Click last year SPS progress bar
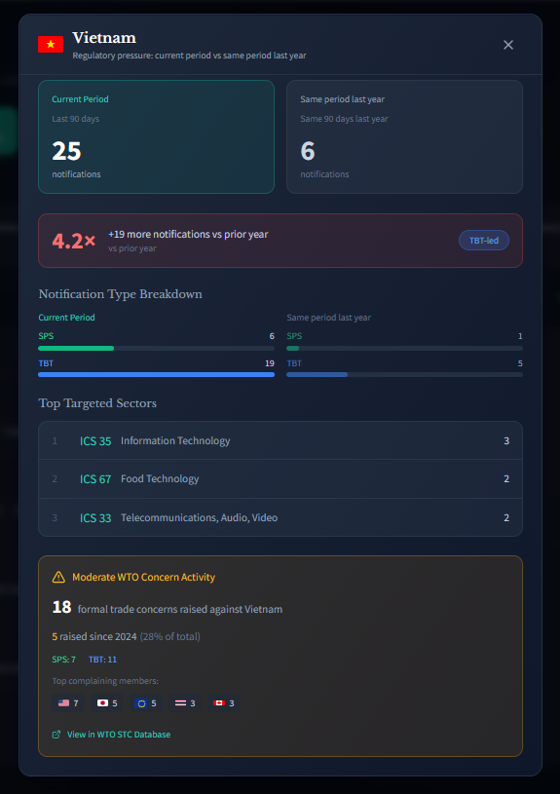This screenshot has width=560, height=794. [x=404, y=349]
